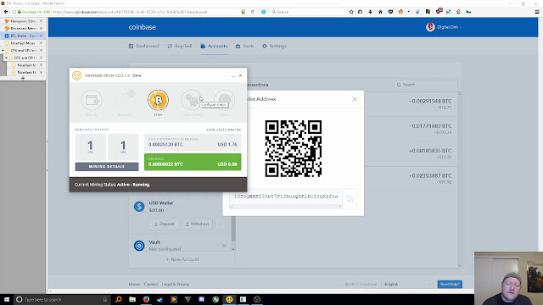Open the Home footer link

[134, 285]
